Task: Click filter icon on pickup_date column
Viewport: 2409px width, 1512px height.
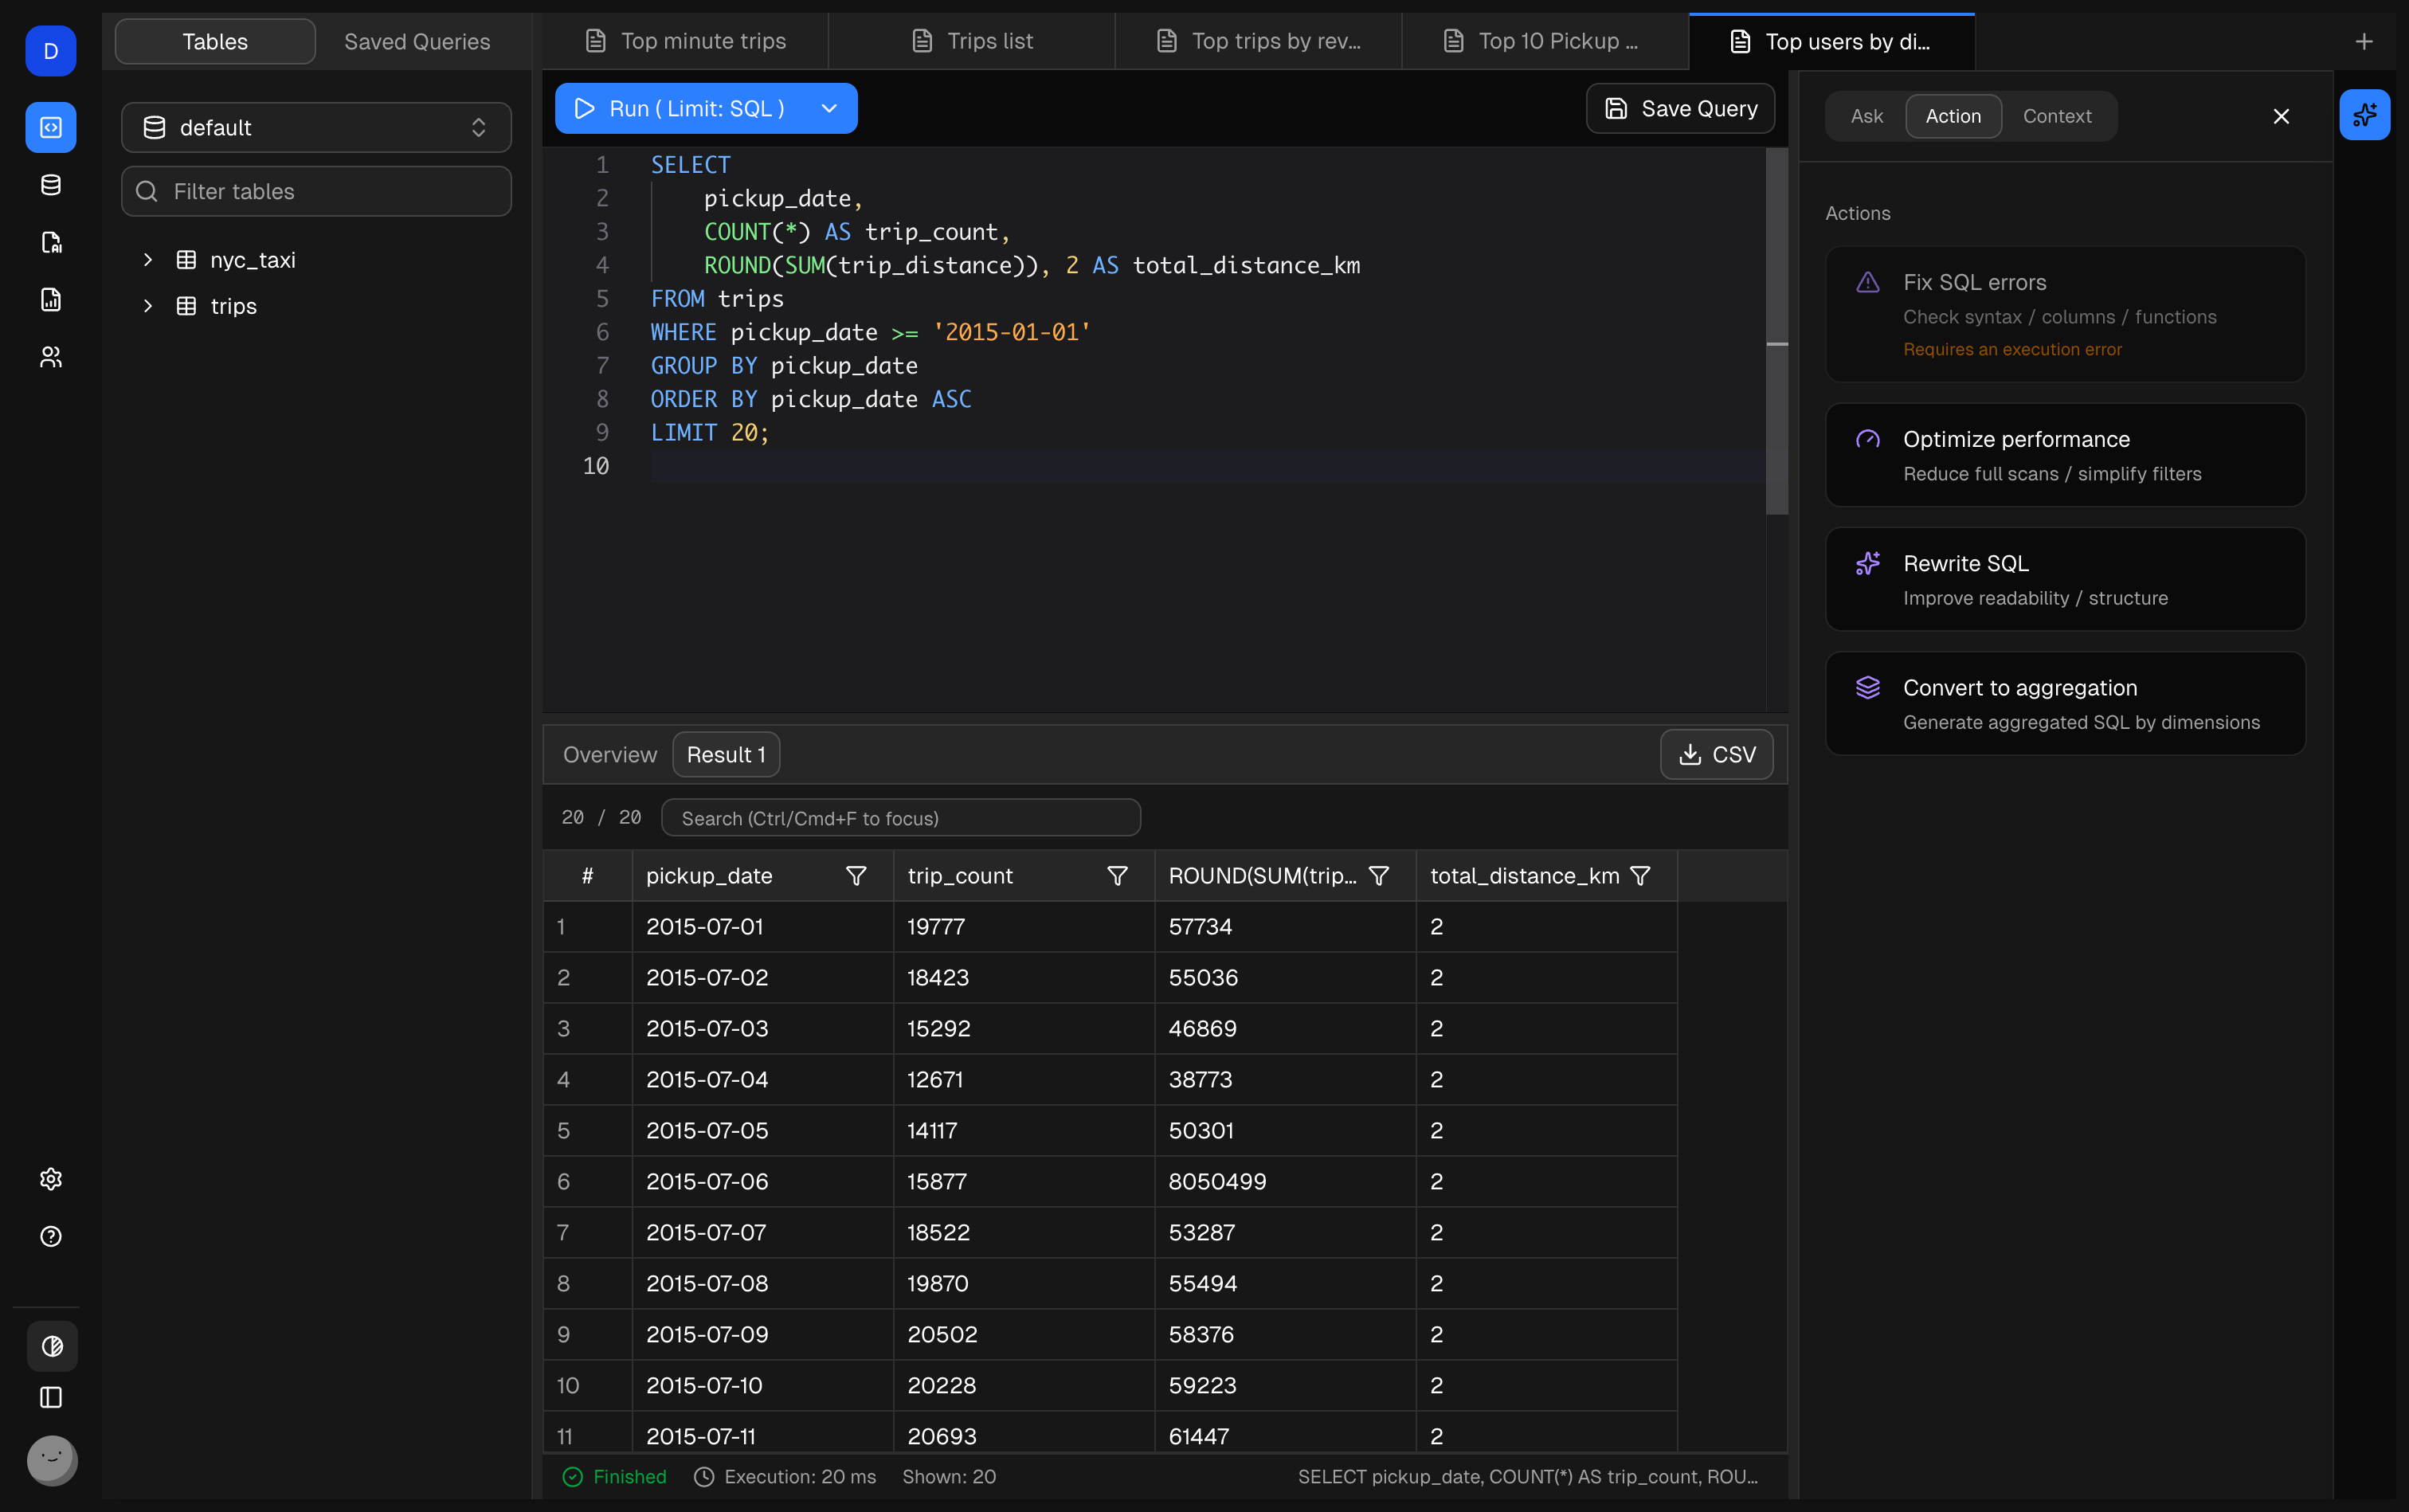Action: click(856, 876)
